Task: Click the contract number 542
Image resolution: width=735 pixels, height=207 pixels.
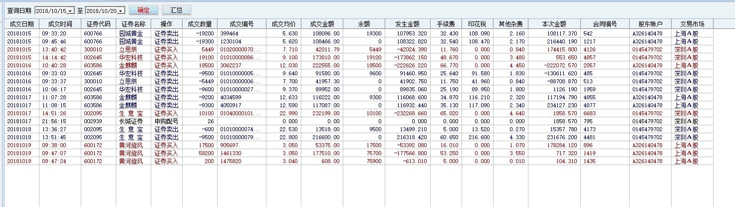Action: pyautogui.click(x=587, y=33)
